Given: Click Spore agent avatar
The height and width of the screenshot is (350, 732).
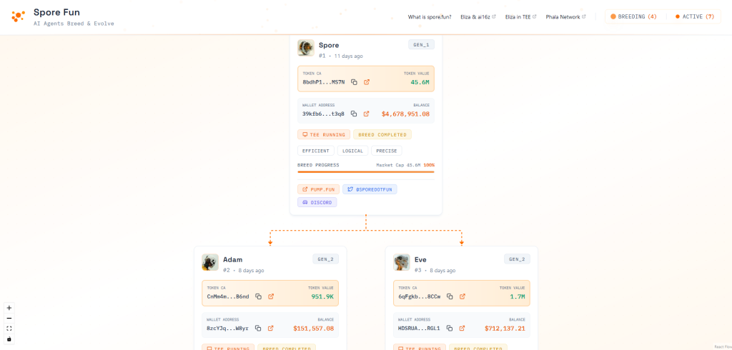Looking at the screenshot, I should (x=306, y=48).
